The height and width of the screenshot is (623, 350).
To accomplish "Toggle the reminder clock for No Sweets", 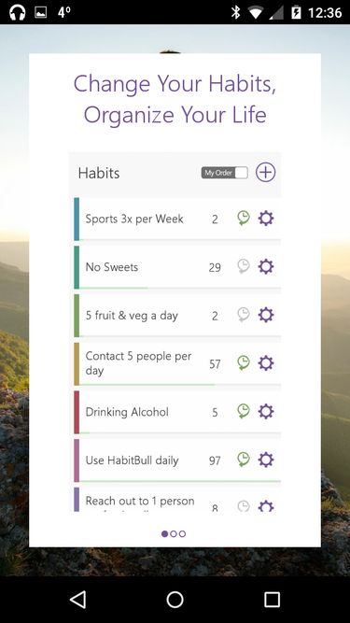I will pos(244,266).
